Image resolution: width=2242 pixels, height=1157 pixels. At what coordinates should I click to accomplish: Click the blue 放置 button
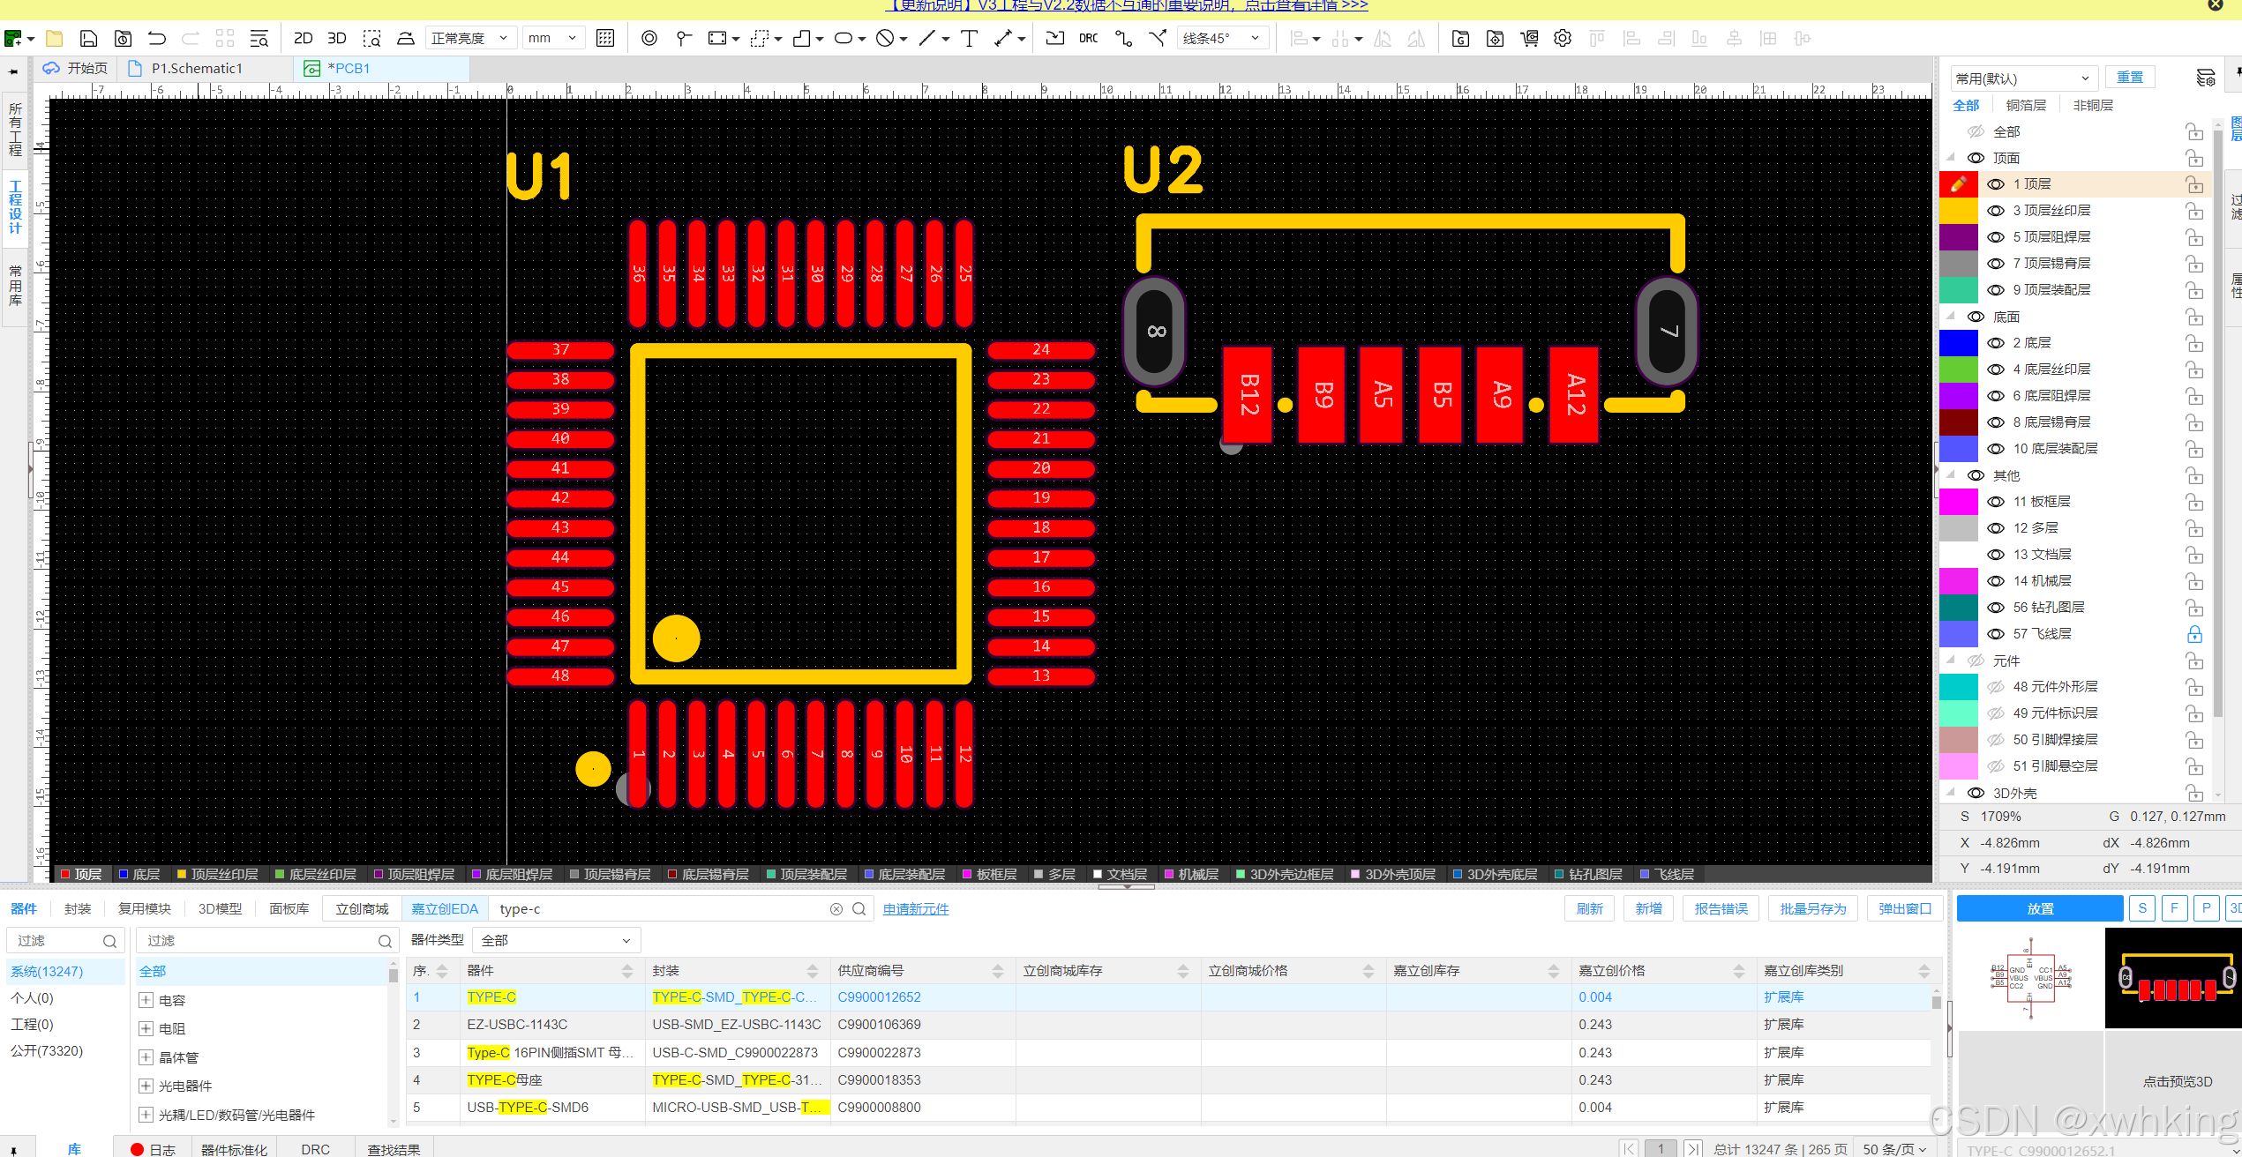point(2039,908)
